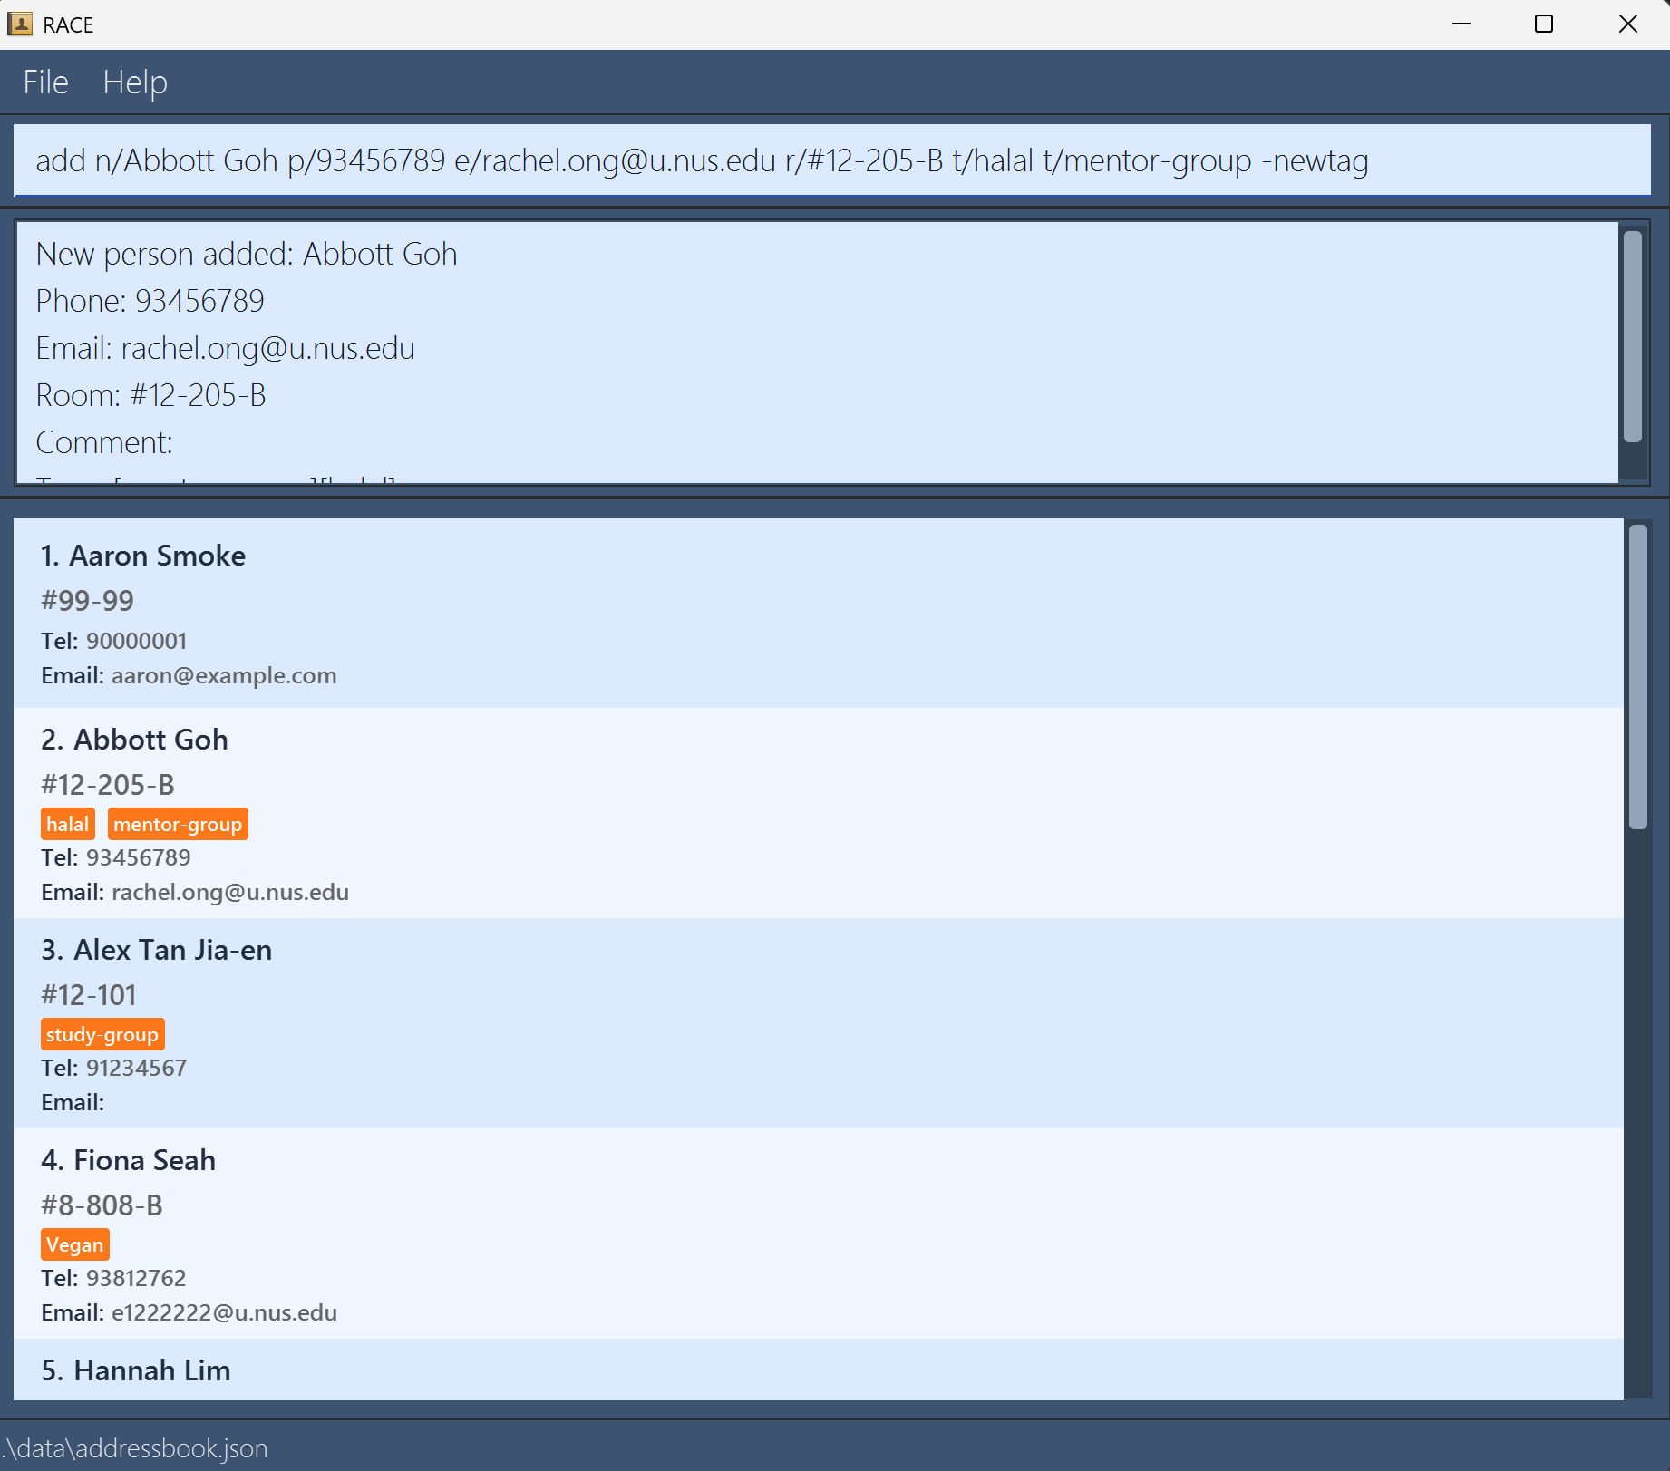
Task: Minimize the RACE window
Action: point(1461,24)
